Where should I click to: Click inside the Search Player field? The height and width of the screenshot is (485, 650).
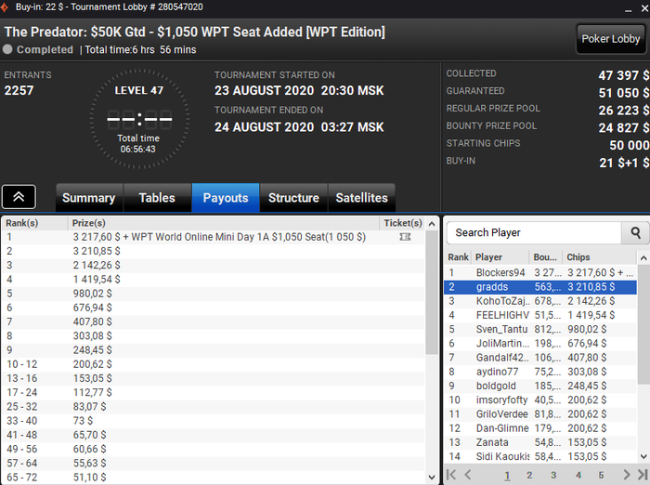(534, 233)
